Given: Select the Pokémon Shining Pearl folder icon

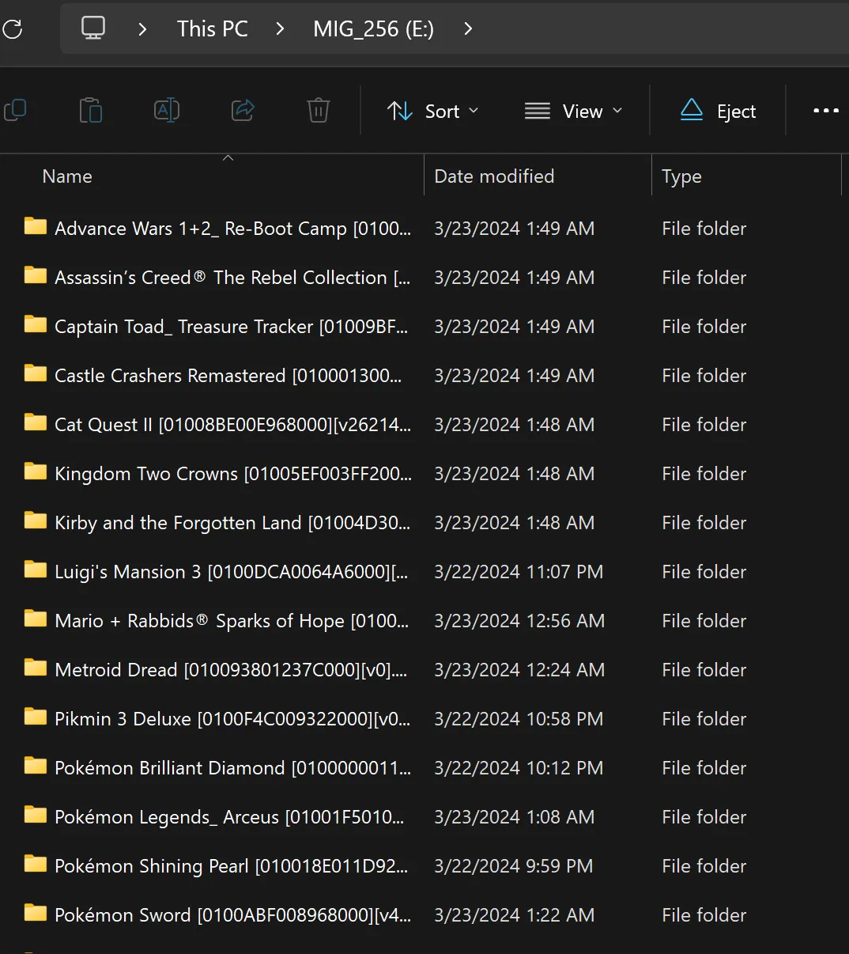Looking at the screenshot, I should tap(35, 865).
